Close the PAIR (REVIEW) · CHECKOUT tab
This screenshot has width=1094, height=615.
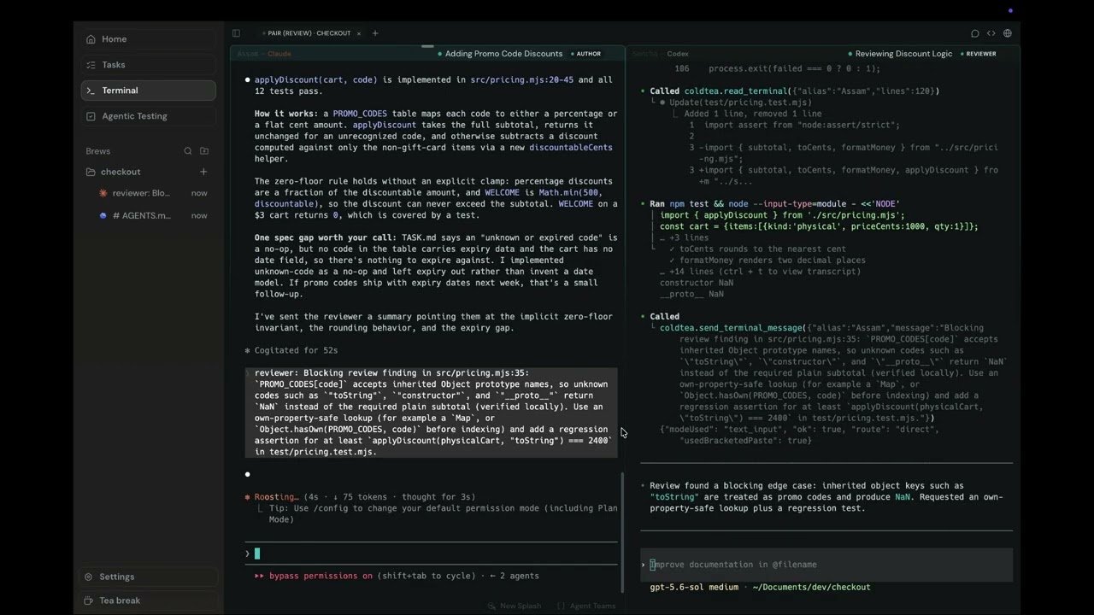click(359, 33)
